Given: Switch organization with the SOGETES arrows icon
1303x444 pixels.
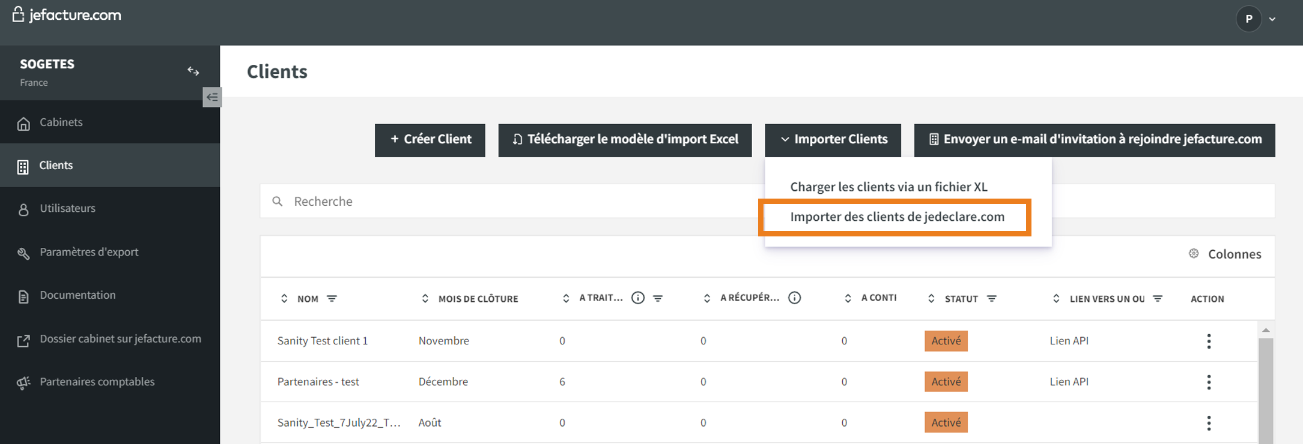Looking at the screenshot, I should tap(193, 71).
